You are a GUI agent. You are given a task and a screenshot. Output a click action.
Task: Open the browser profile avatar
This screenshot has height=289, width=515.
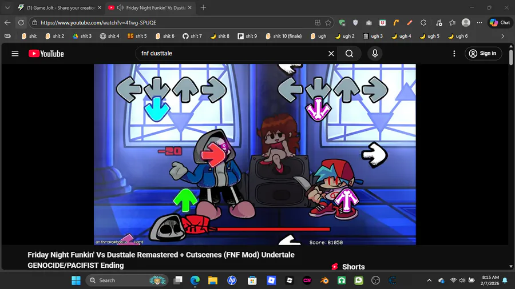click(x=466, y=23)
